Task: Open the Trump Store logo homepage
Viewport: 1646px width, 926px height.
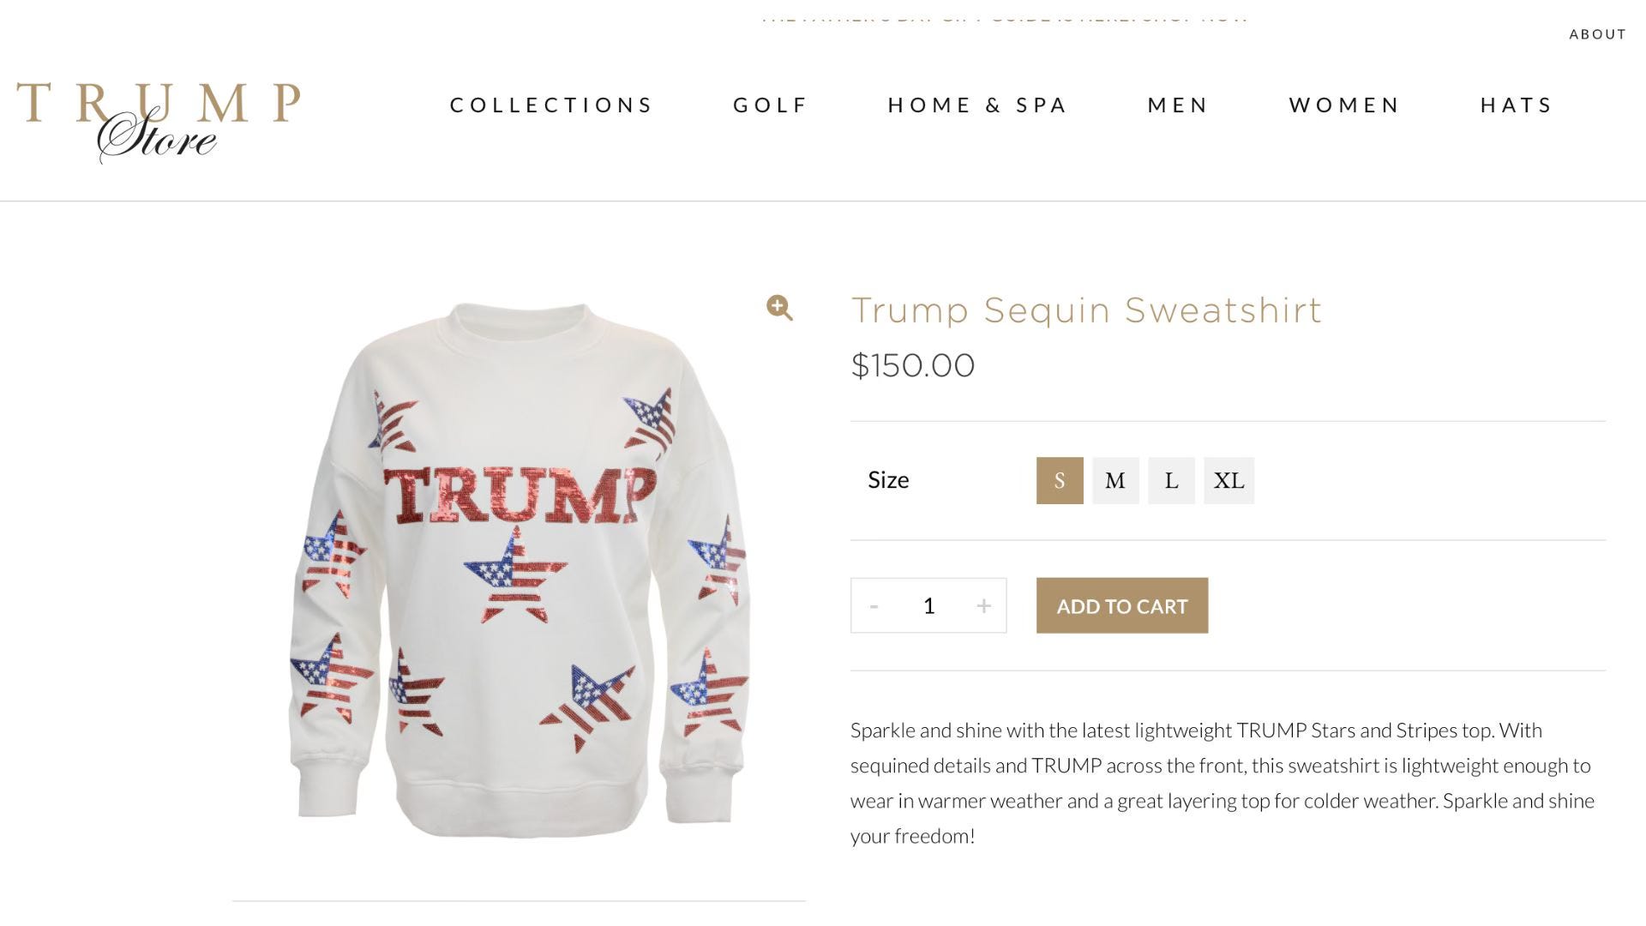Action: pos(159,122)
